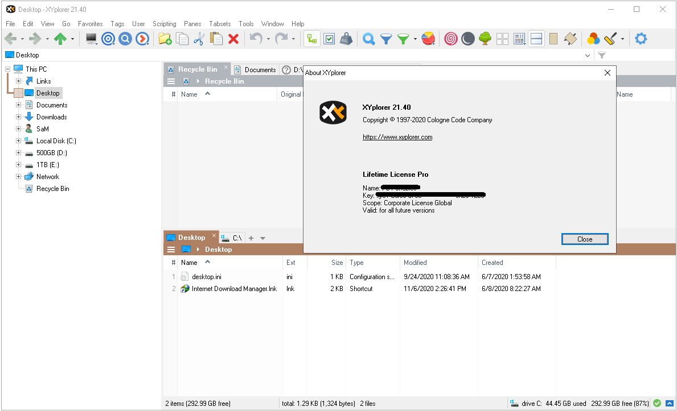Click the green Up arrow toolbar button
Screen dimensions: 677x411
pos(60,39)
